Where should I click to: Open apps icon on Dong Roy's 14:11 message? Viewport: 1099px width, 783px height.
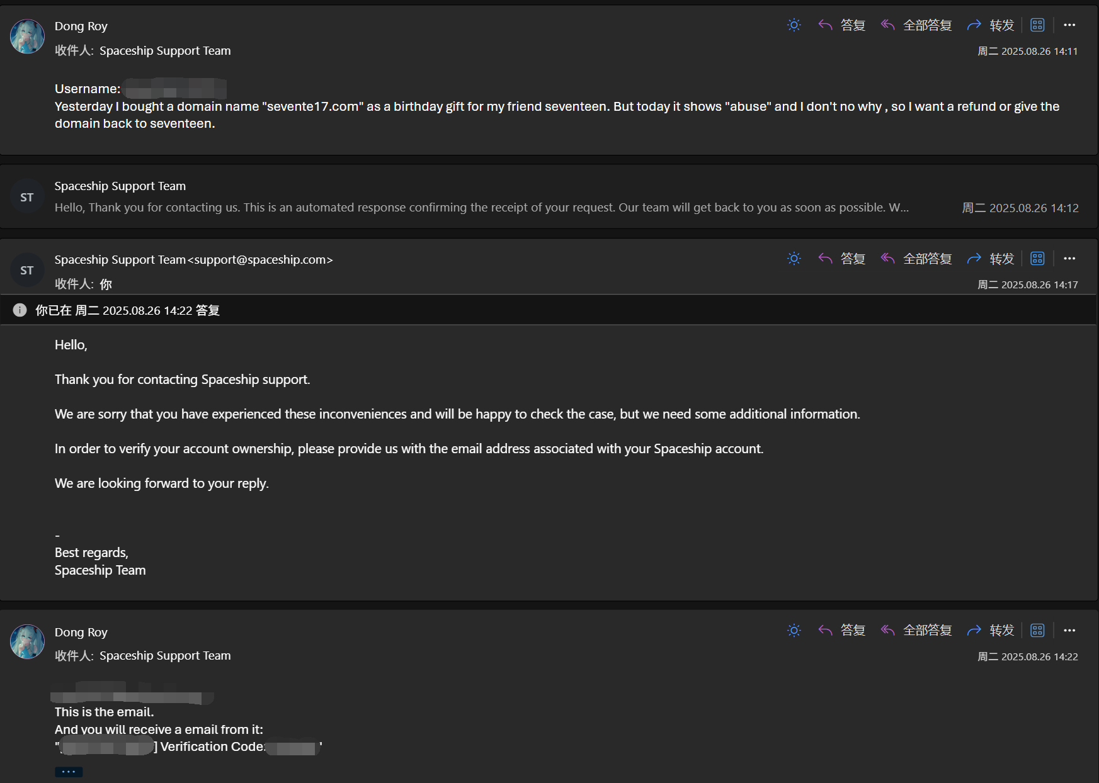[1037, 25]
